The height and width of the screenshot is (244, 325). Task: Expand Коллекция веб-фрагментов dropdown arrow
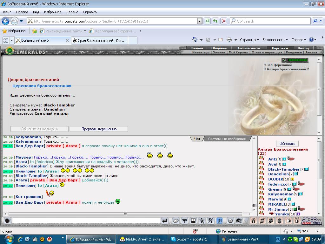[x=140, y=31]
